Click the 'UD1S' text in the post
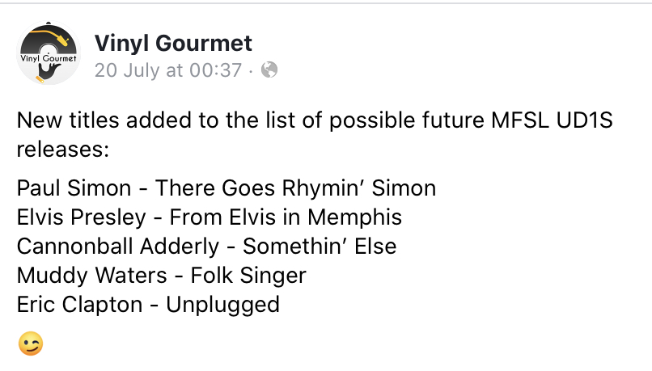Image resolution: width=652 pixels, height=371 pixels. pyautogui.click(x=582, y=121)
